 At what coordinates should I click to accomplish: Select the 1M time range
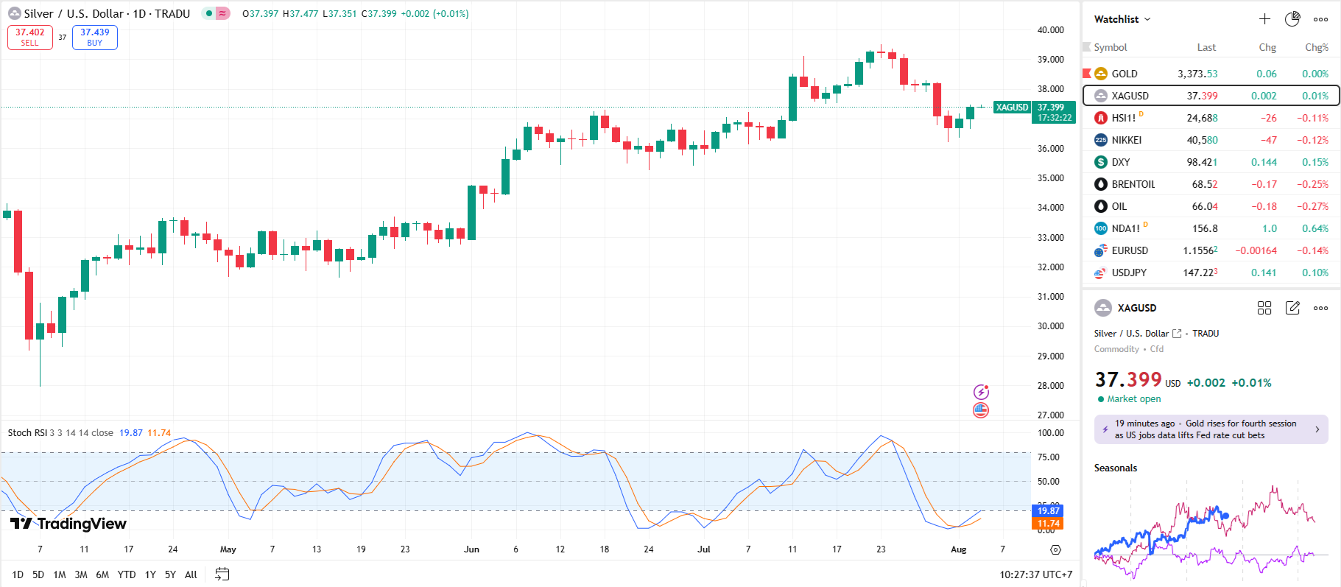tap(60, 574)
